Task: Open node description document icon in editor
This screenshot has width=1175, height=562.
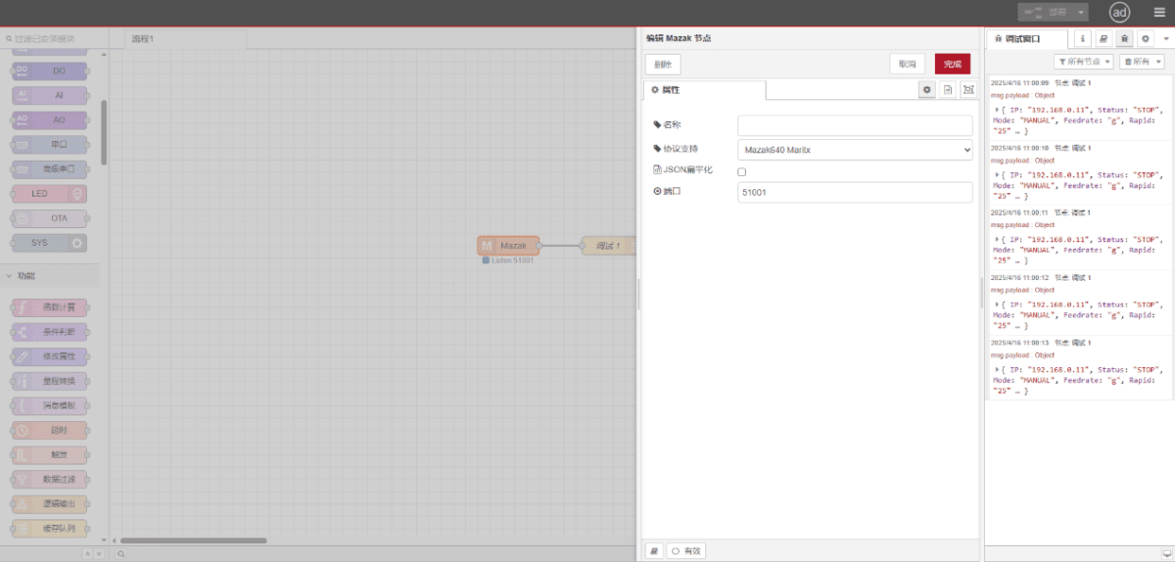Action: (x=948, y=89)
